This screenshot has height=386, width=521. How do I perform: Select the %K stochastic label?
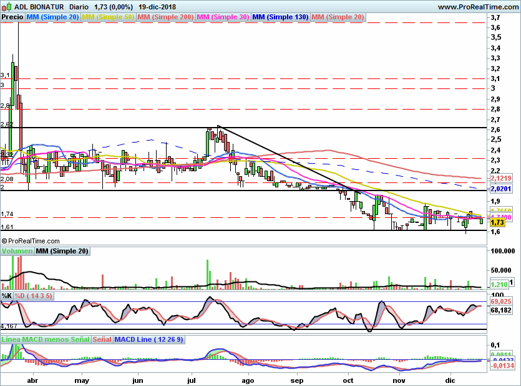tap(7, 296)
